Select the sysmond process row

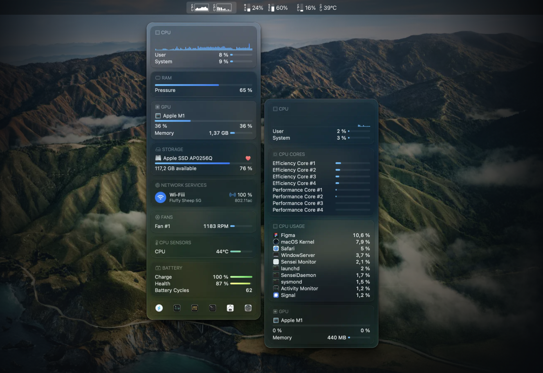pyautogui.click(x=321, y=282)
